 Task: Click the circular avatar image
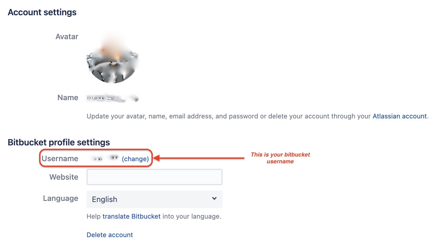click(x=112, y=58)
